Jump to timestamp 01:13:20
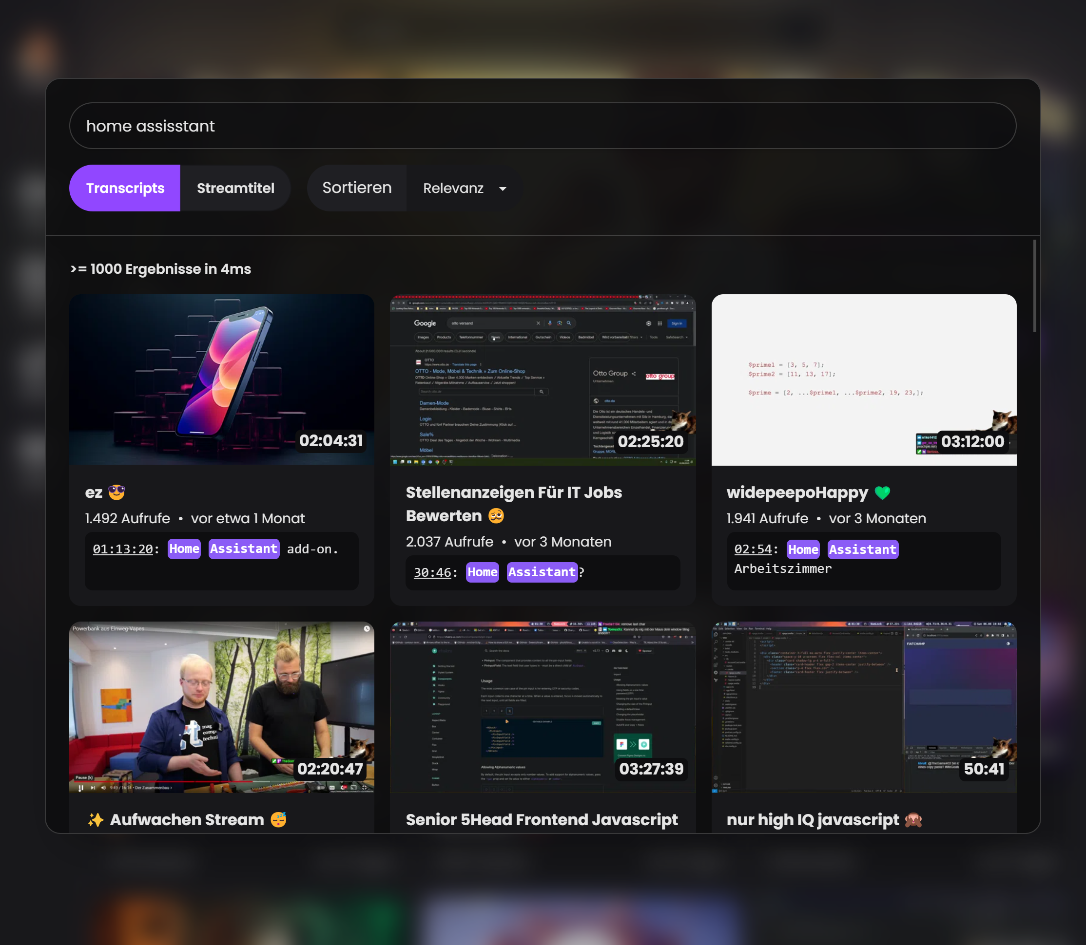This screenshot has width=1086, height=945. tap(123, 549)
